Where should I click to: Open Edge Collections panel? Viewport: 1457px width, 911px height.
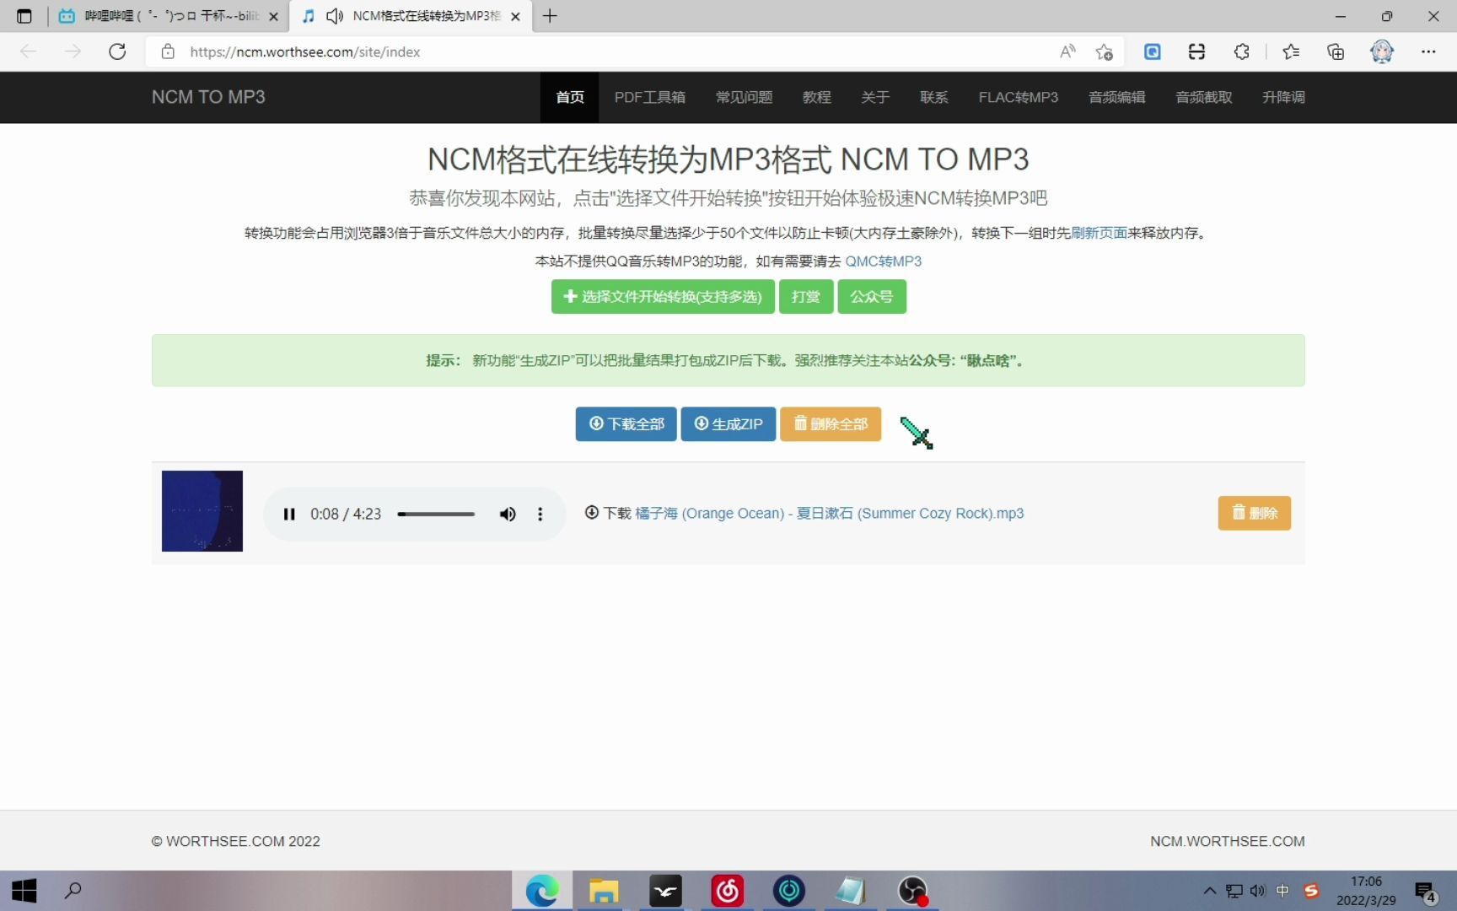1335,51
